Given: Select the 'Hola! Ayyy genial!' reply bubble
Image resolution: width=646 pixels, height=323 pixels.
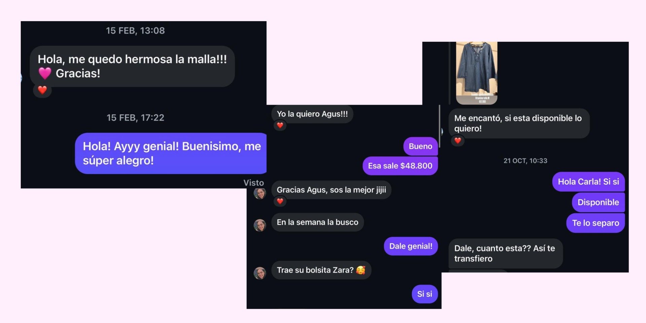Looking at the screenshot, I should pos(171,153).
